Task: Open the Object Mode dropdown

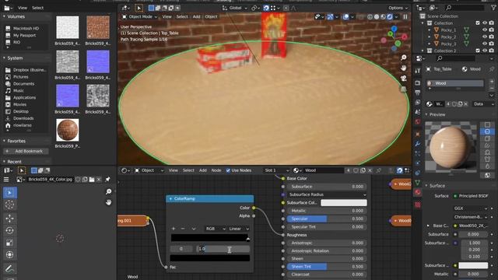Action: (140, 17)
